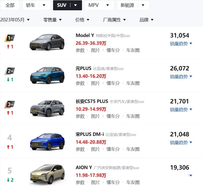This screenshot has height=190, width=203.
Task: Open the 2023年05月 date filter
Action: [15, 20]
